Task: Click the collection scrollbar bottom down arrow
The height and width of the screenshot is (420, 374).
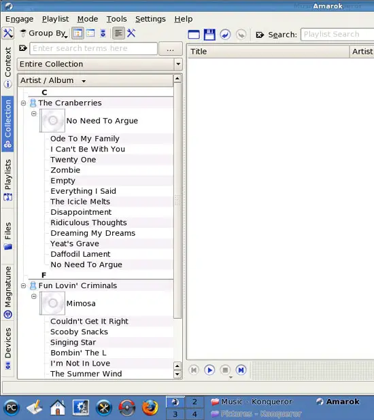Action: pos(177,374)
